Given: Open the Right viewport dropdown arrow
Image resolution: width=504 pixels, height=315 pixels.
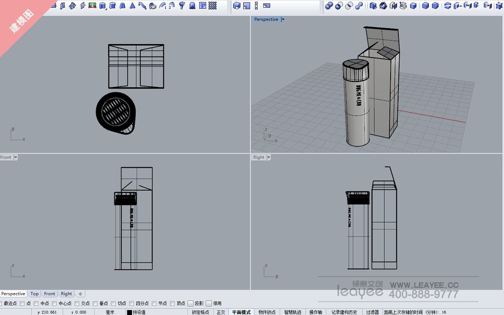Looking at the screenshot, I should pyautogui.click(x=269, y=157).
